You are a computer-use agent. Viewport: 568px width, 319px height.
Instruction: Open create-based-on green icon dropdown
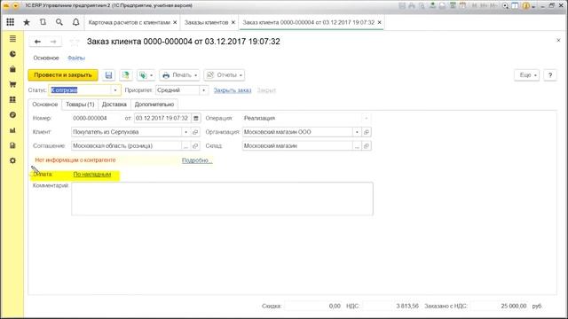pyautogui.click(x=146, y=75)
